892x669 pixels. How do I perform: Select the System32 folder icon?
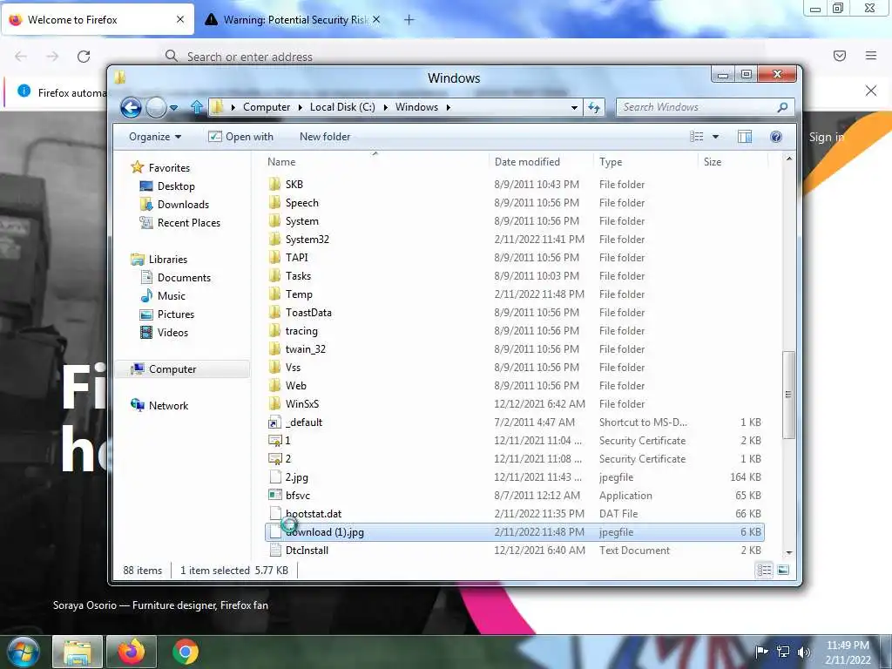(274, 239)
